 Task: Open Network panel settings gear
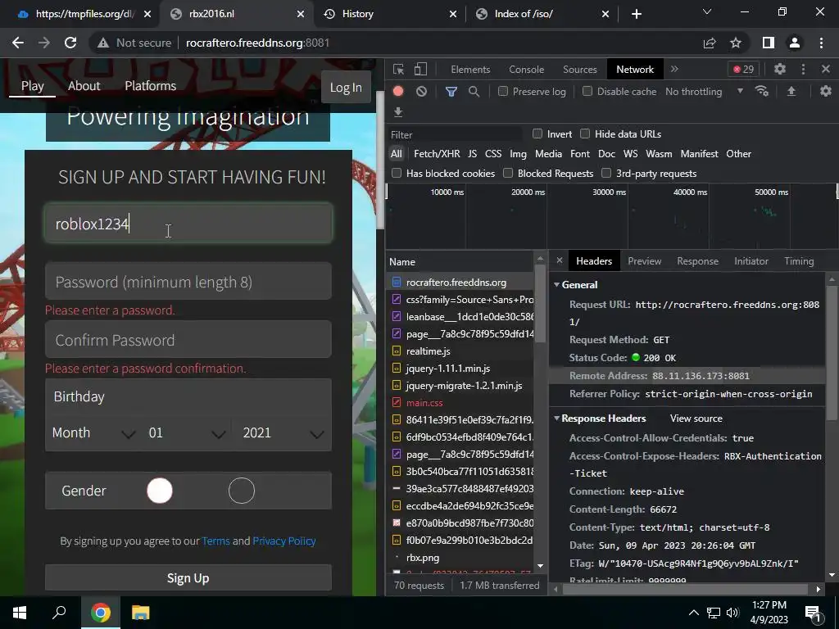coord(826,92)
